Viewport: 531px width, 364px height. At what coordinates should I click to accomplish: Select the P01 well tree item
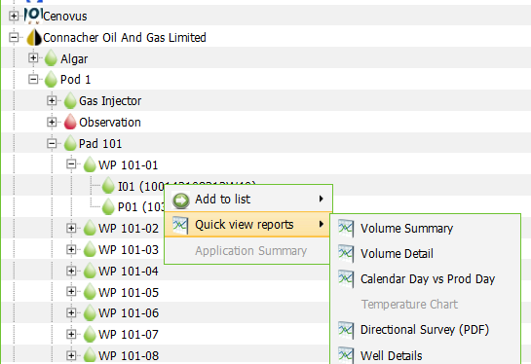141,206
